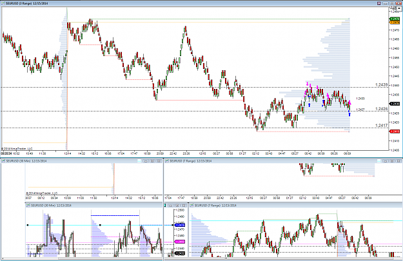Select the red 1.2415 price marker
The height and width of the screenshot is (261, 403).
point(395,131)
